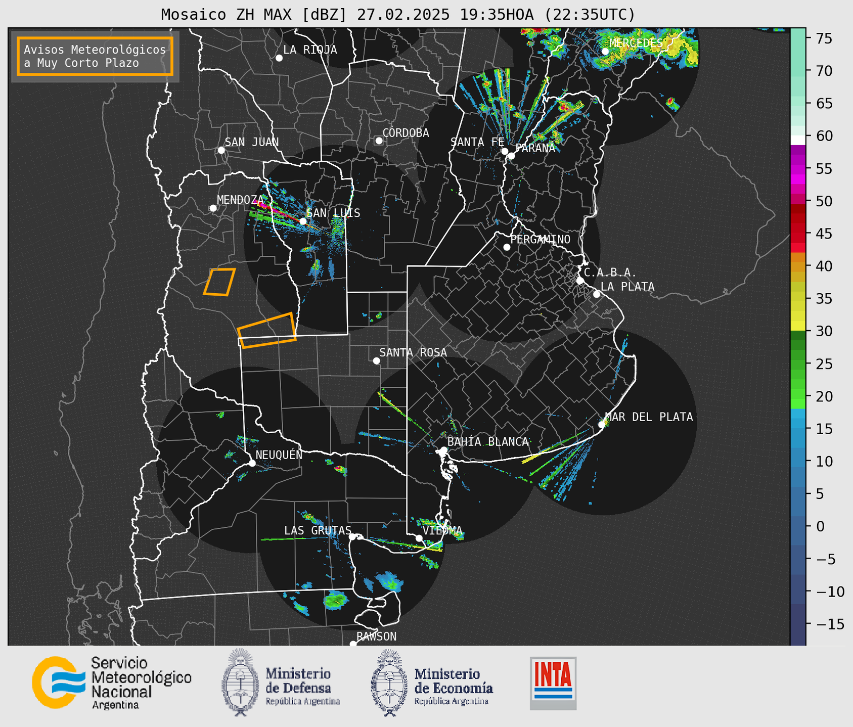Select the La Rioja city marker

coord(279,58)
